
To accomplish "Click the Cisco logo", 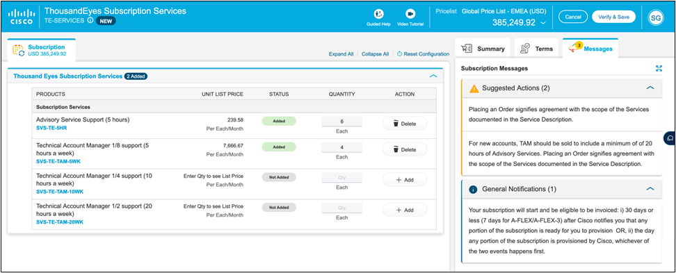I will [x=21, y=17].
